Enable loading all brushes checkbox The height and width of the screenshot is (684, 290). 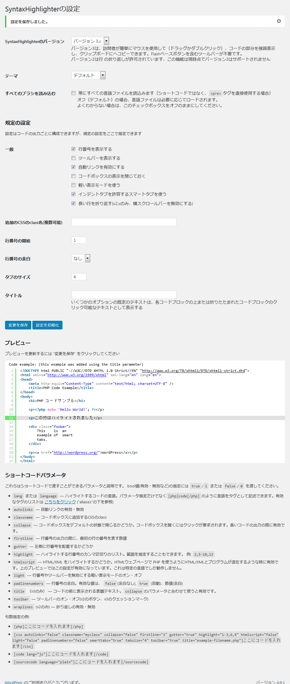pos(73,93)
